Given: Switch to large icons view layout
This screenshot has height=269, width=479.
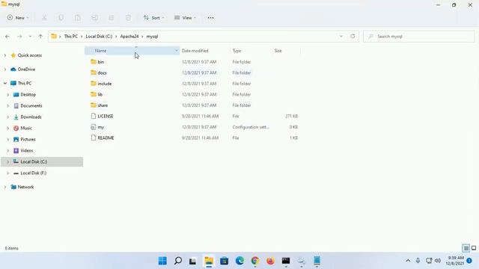Looking at the screenshot, I should click(474, 248).
